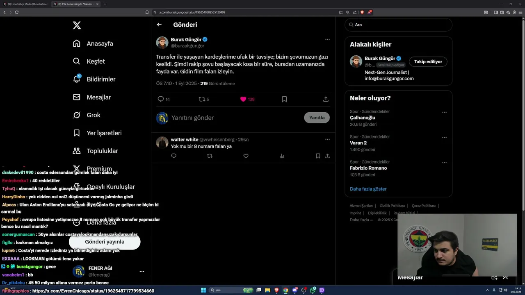Open Leo AI sparkle icon

[x=508, y=12]
